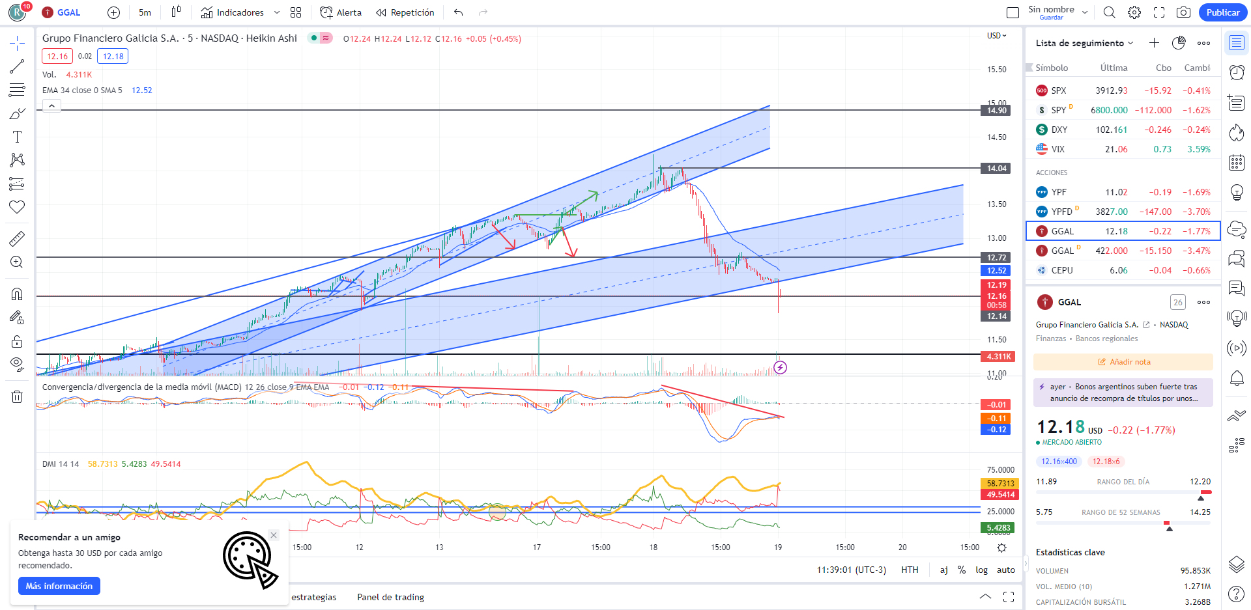Switch to Panel de trading tab

[x=390, y=597]
